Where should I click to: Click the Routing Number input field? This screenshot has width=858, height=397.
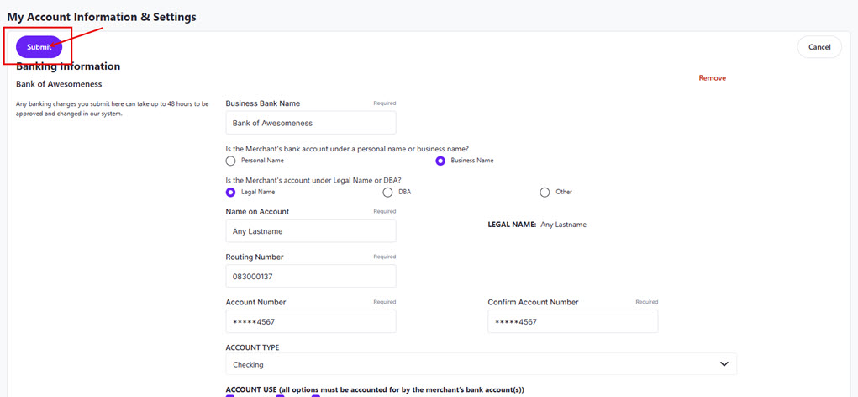point(310,276)
